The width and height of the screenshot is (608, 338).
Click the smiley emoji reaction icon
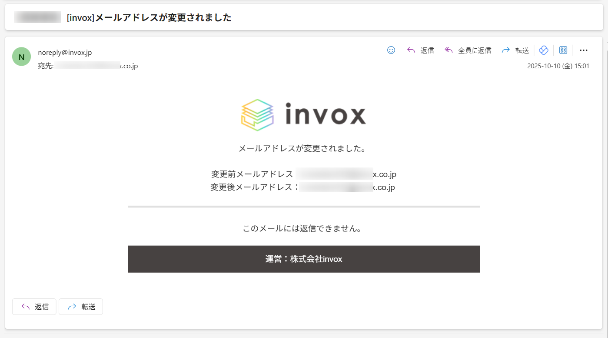coord(391,50)
